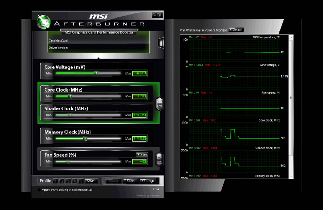Open the Settings button
This screenshot has width=323, height=210.
pyautogui.click(x=148, y=181)
